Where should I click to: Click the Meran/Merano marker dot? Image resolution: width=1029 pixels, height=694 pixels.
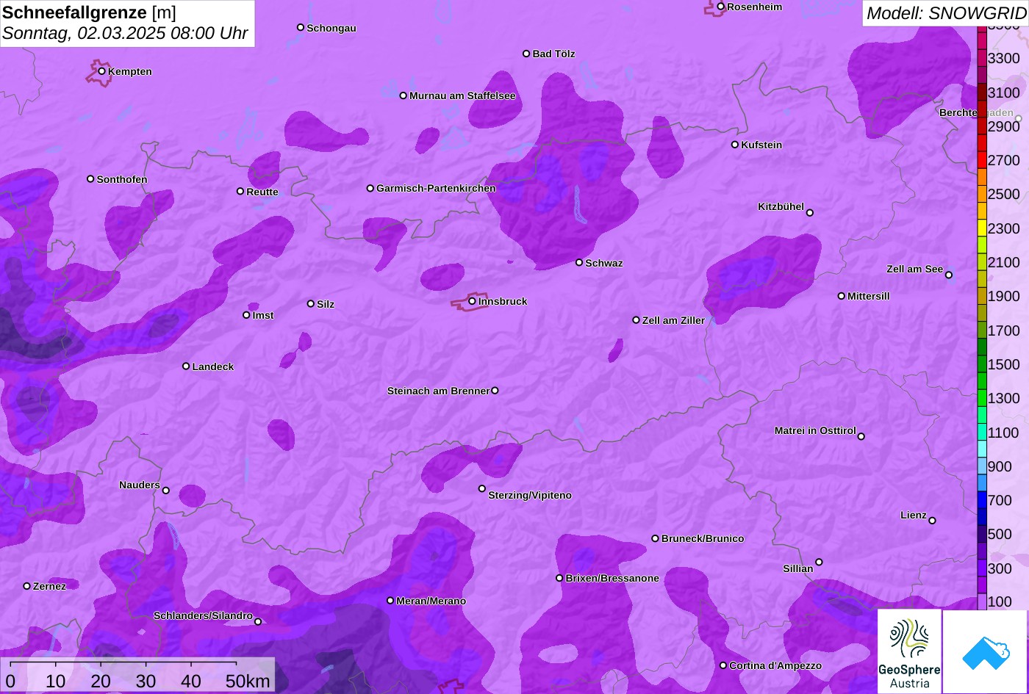[390, 601]
